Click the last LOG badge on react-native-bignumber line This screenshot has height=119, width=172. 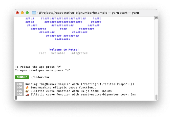[19, 94]
